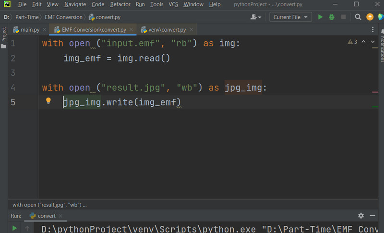This screenshot has width=384, height=233.
Task: Close the main.py tab
Action: [x=44, y=30]
